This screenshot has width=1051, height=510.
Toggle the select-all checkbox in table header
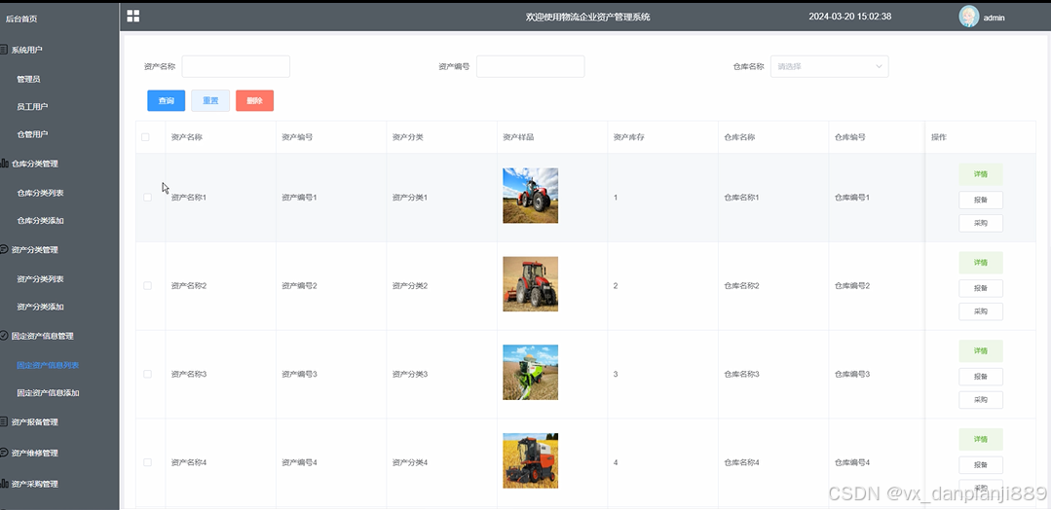click(x=145, y=137)
